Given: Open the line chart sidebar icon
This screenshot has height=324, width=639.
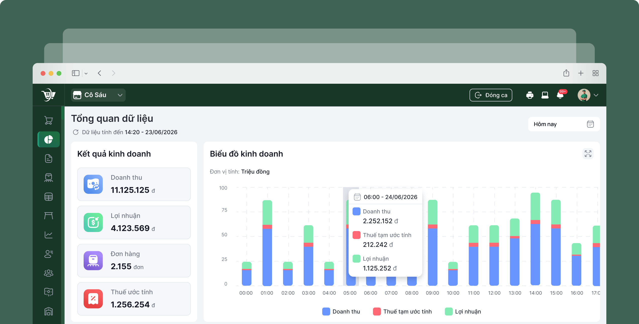Looking at the screenshot, I should [48, 235].
